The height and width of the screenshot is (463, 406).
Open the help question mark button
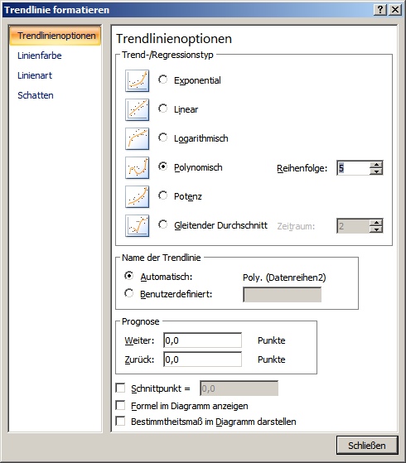(x=380, y=10)
